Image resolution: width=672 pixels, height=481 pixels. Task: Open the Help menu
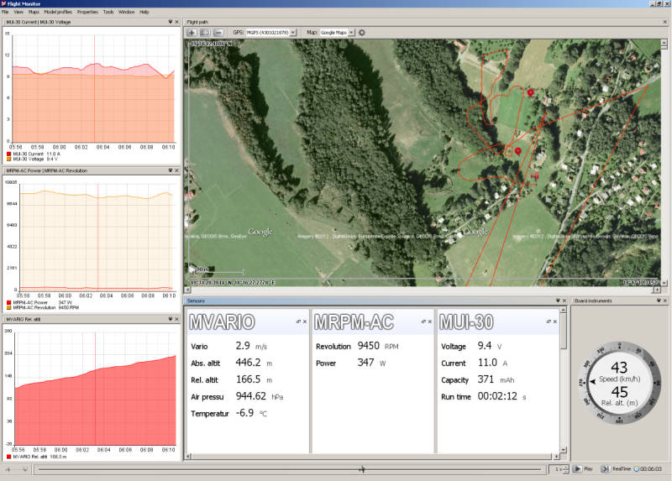144,12
